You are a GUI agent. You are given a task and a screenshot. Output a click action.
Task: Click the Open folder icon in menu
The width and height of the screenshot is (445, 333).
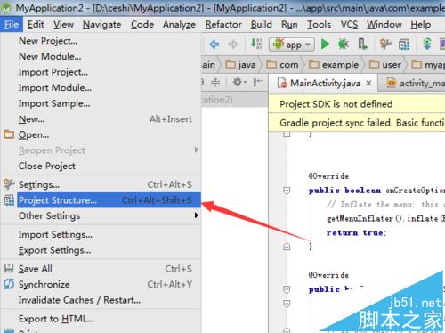click(9, 134)
